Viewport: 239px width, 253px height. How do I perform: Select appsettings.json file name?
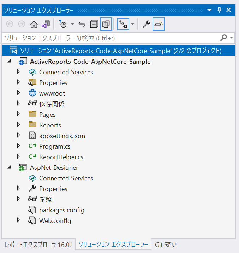pos(62,136)
